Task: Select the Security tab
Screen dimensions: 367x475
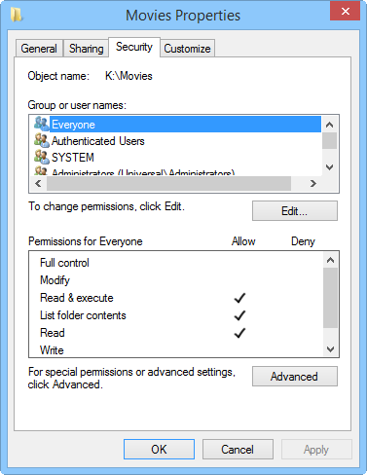Action: click(x=134, y=47)
